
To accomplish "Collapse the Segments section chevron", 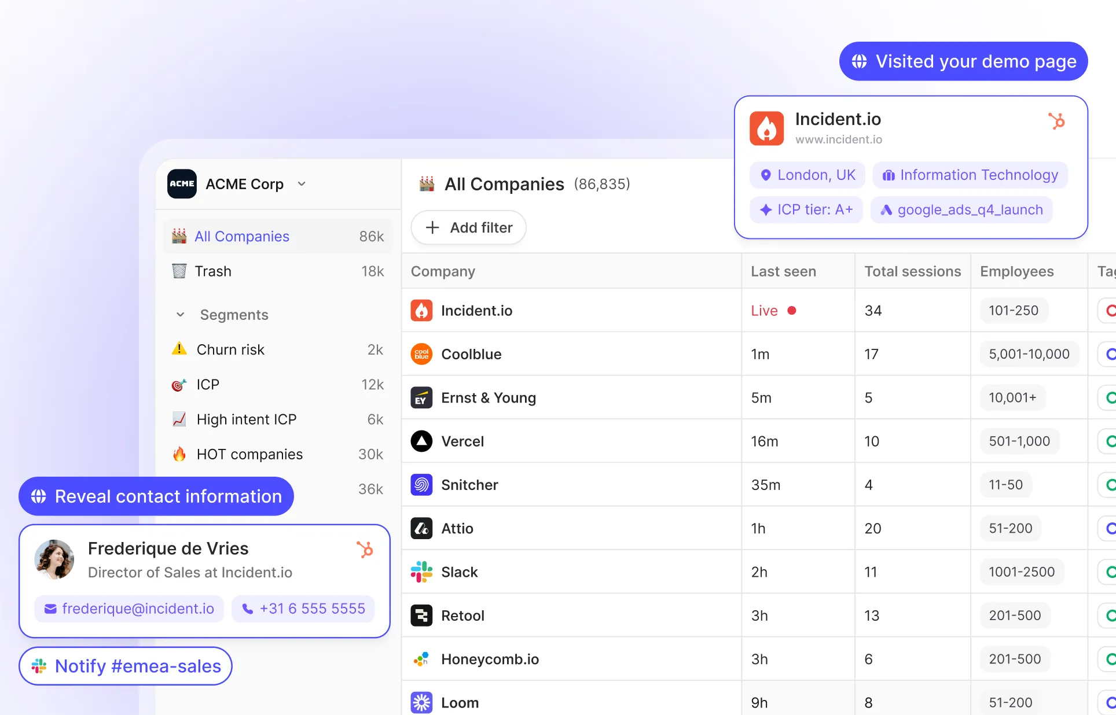I will coord(180,315).
